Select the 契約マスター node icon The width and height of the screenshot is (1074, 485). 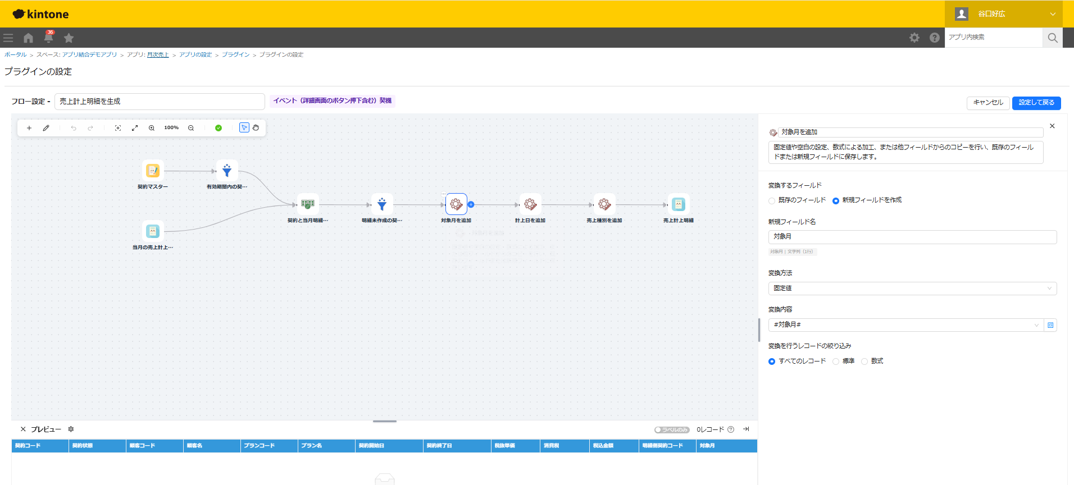pos(153,171)
